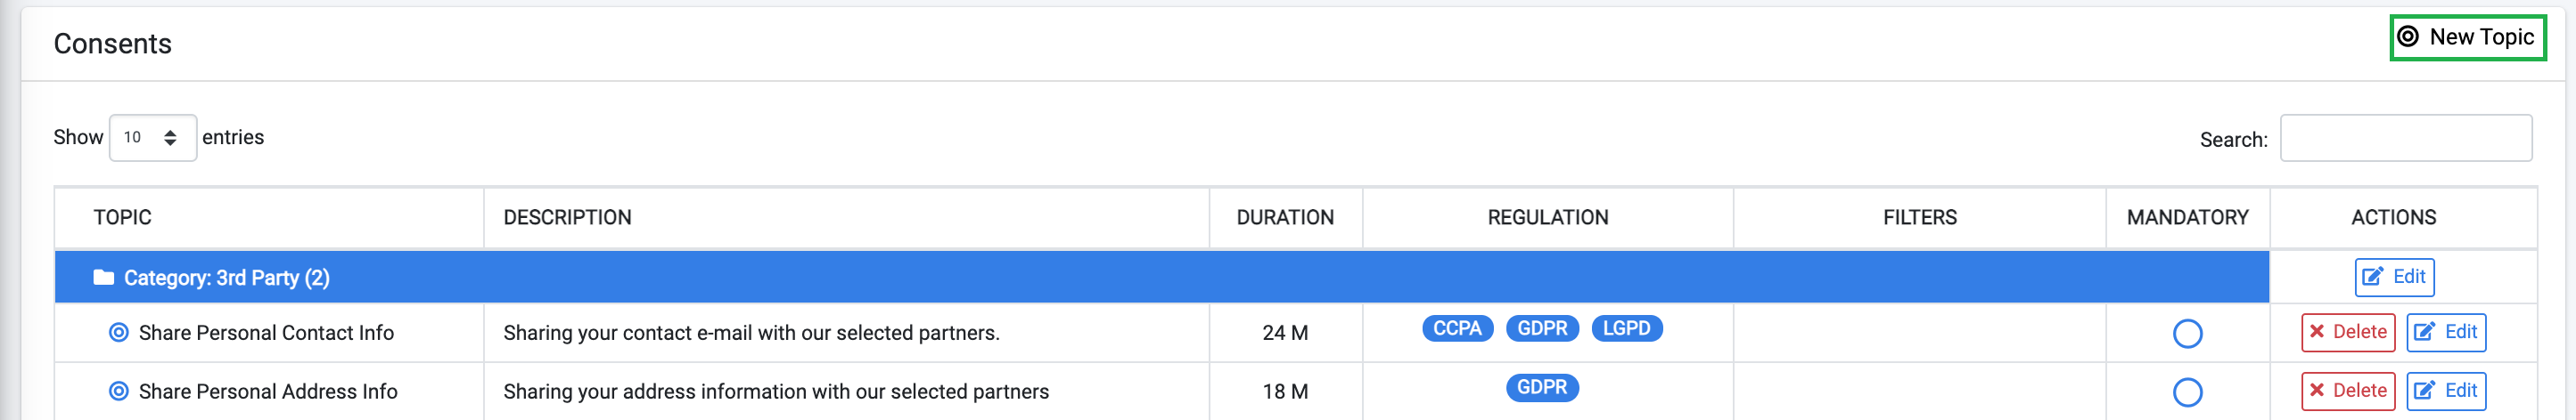Click the Regulation column header
Viewport: 2576px width, 420px height.
coord(1547,217)
